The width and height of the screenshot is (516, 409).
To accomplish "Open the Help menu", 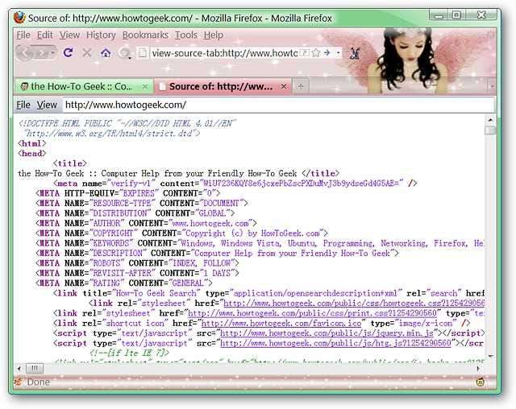I will (x=213, y=35).
